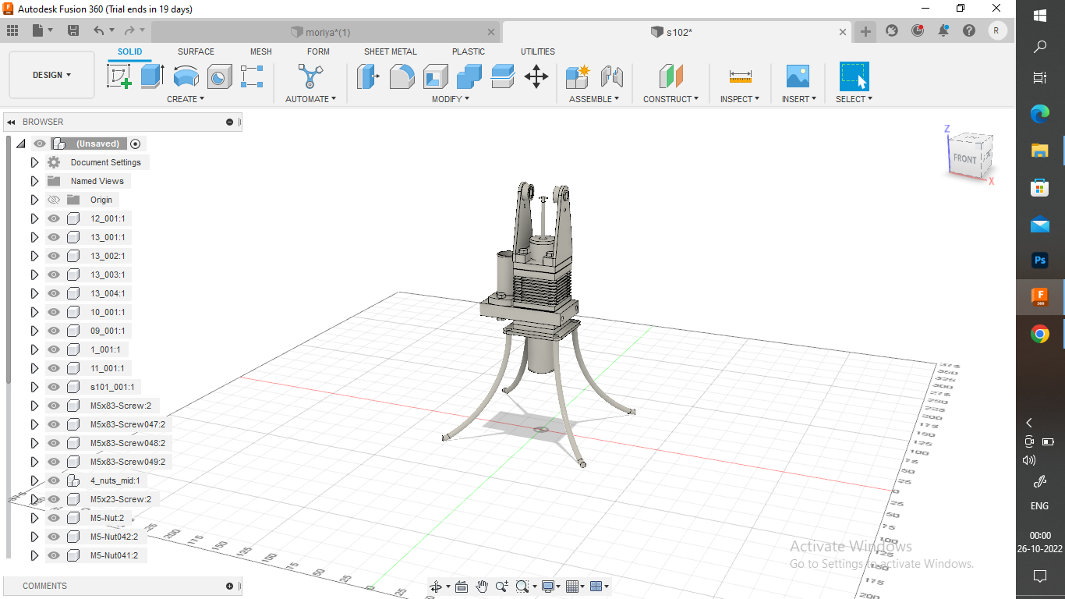Click the Extrude tool icon

[x=152, y=76]
